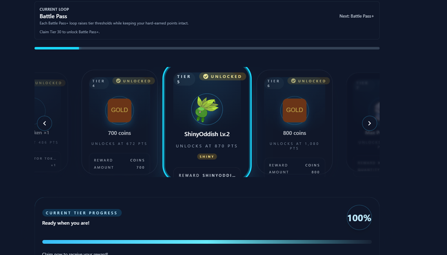Toggle the UNLOCKED badge on Tier 5
The height and width of the screenshot is (255, 447).
point(222,76)
